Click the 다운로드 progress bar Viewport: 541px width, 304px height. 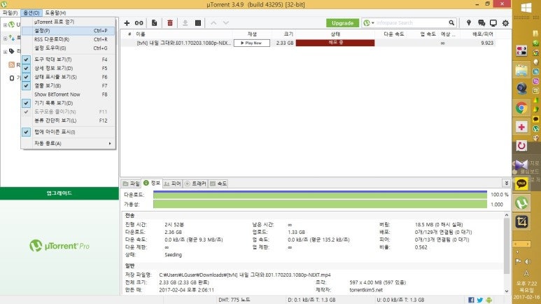pyautogui.click(x=320, y=195)
